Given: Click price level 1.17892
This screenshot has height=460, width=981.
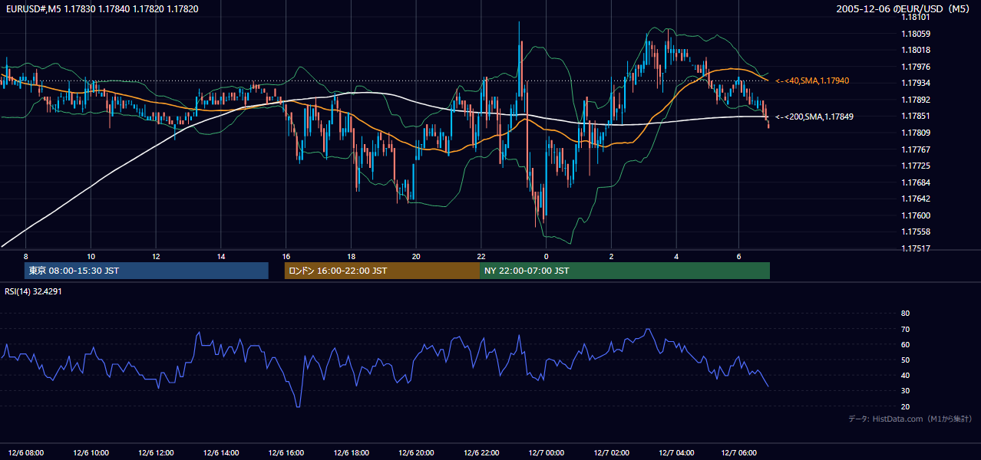Looking at the screenshot, I should (916, 100).
